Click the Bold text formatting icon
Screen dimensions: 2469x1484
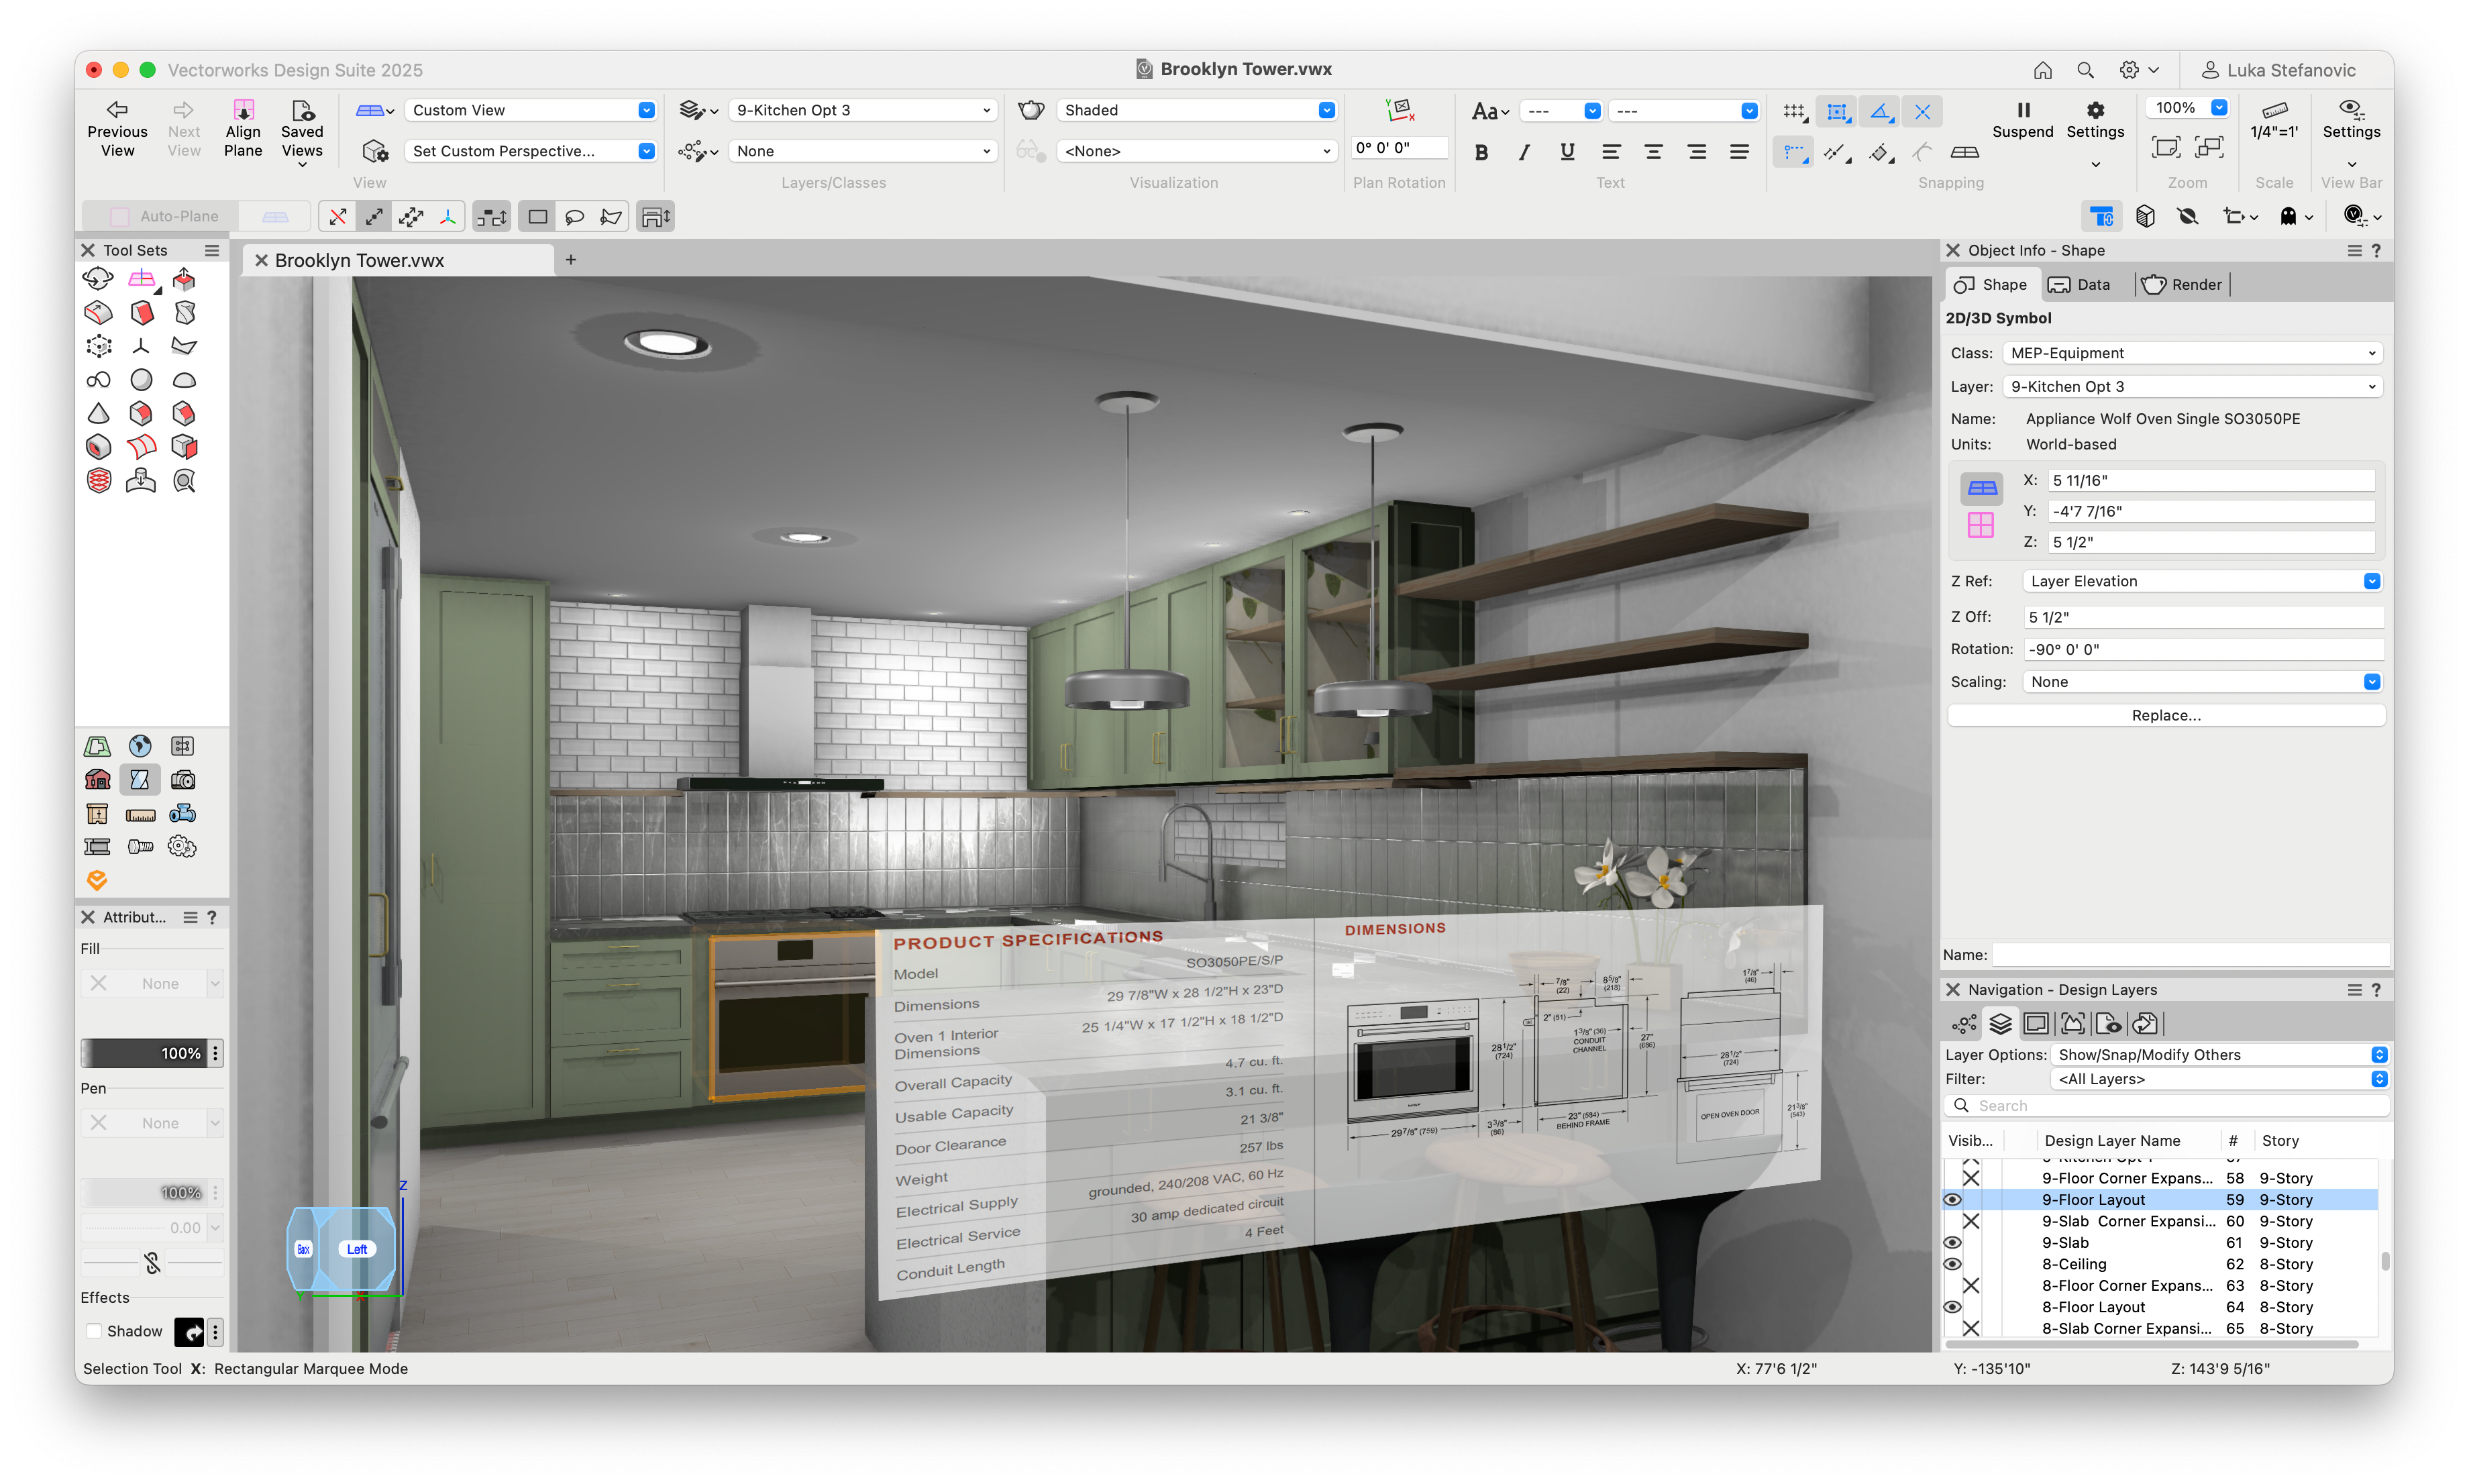pos(1481,152)
